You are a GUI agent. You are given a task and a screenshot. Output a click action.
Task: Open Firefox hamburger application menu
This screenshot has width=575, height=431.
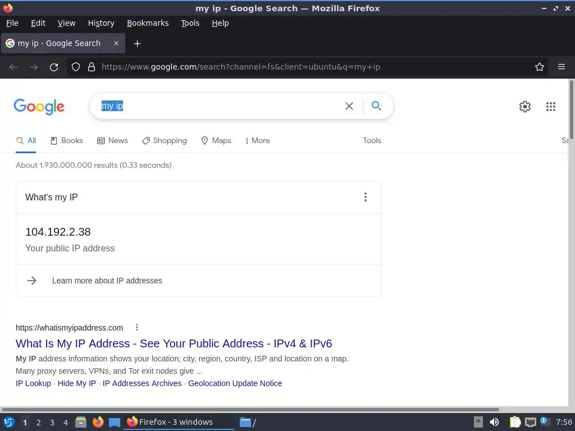point(562,67)
